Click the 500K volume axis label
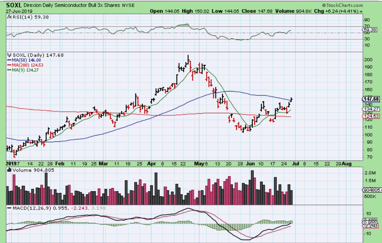This screenshot has height=243, width=382. (370, 196)
